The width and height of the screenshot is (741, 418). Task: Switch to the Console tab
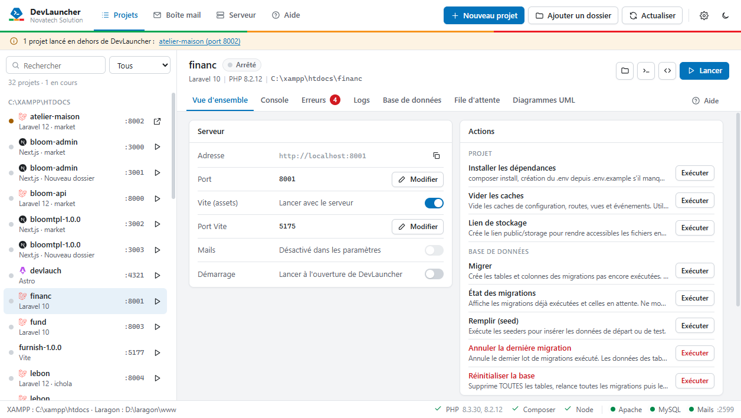[x=274, y=100]
